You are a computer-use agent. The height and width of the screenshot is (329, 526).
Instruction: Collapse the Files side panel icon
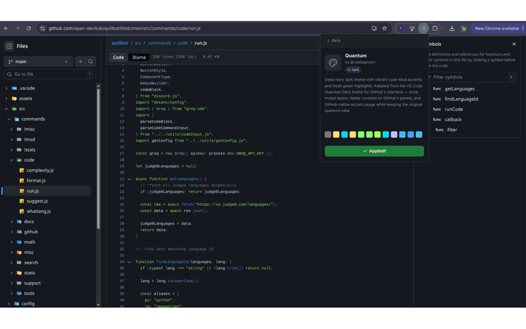tap(9, 46)
